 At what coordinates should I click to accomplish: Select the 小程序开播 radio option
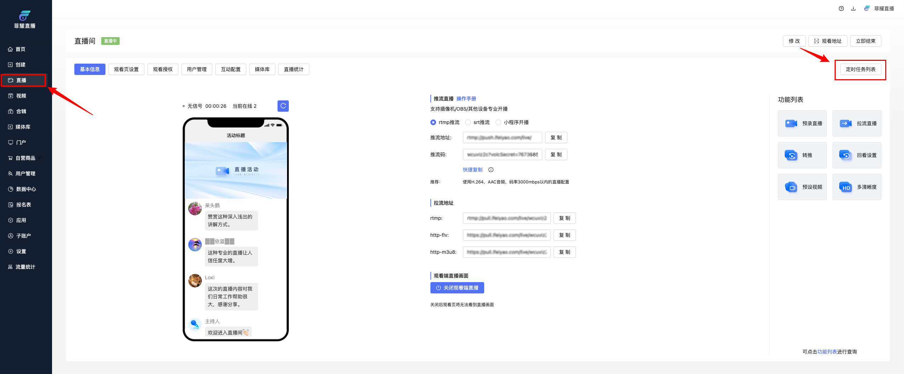[x=498, y=122]
